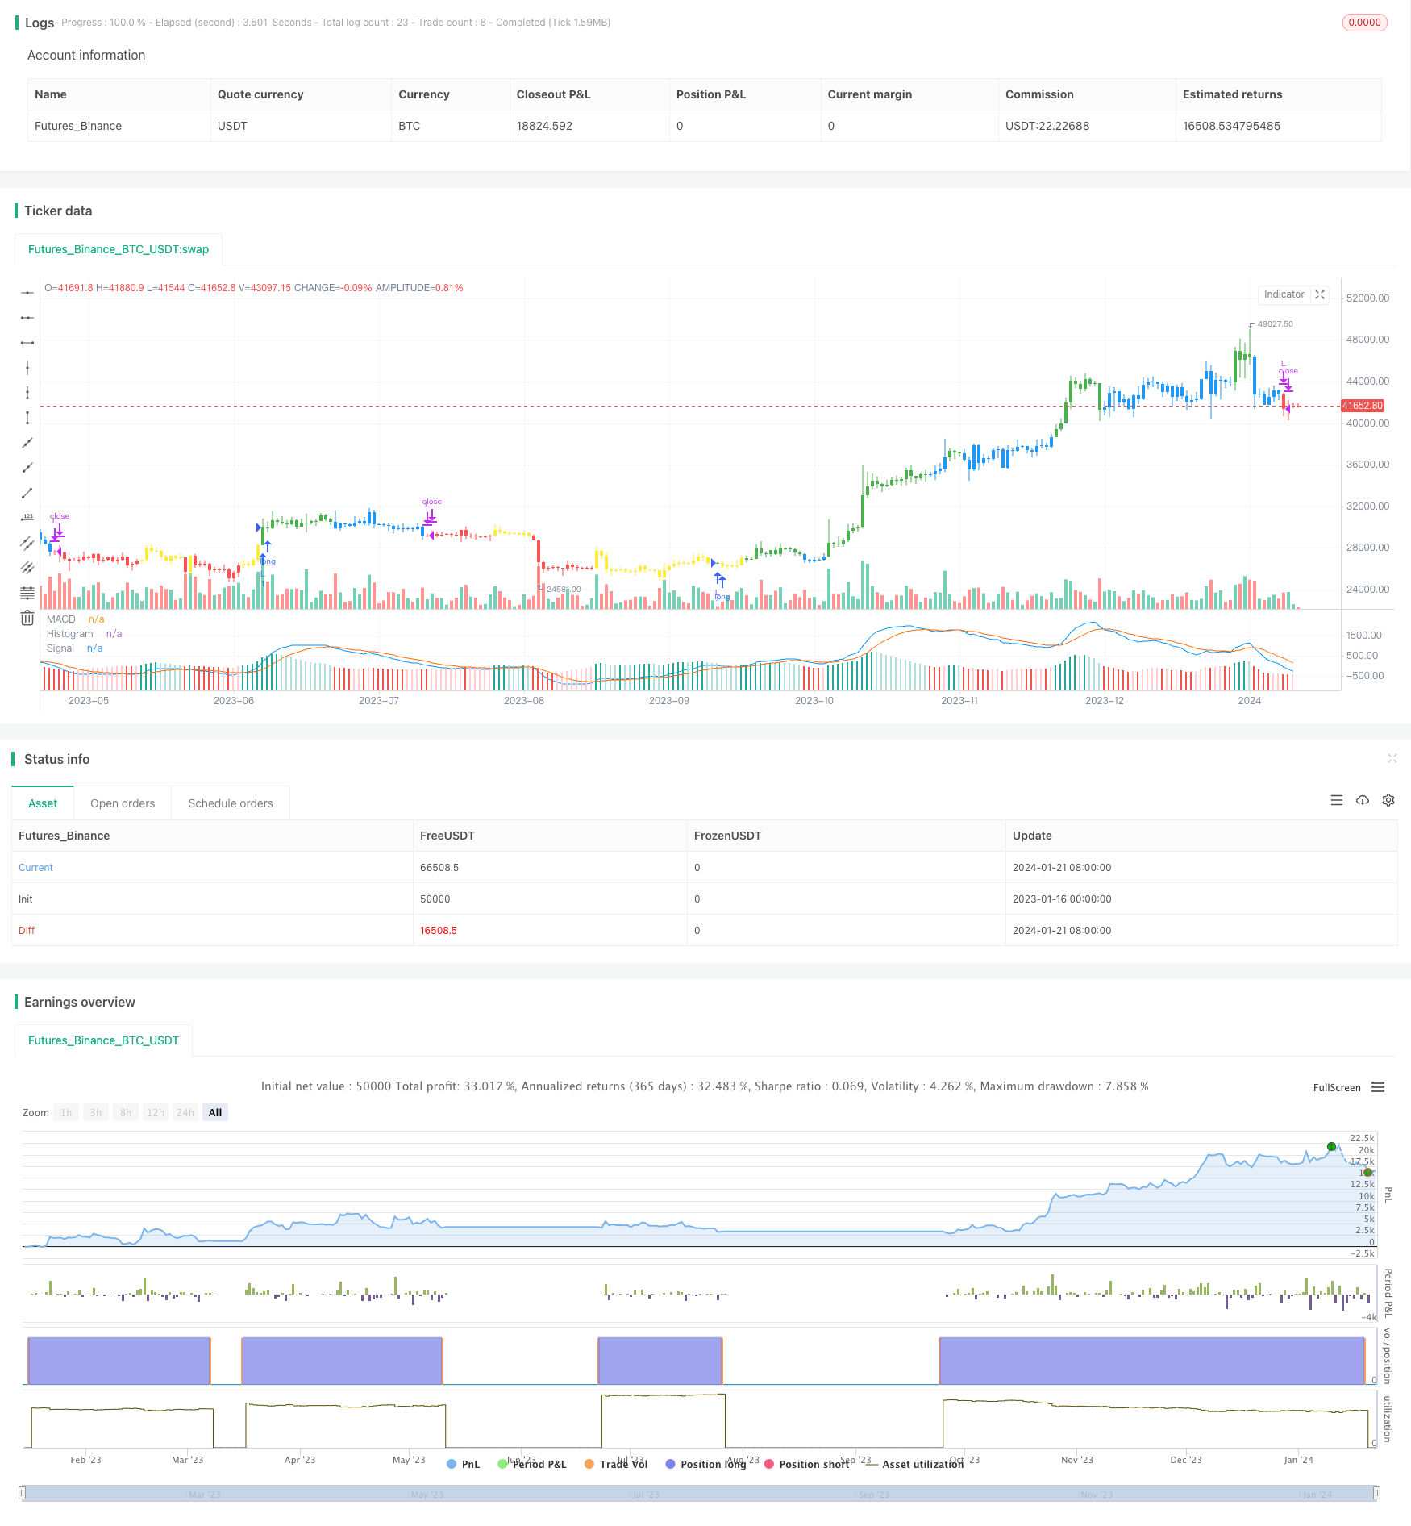Open the Schedule orders tab
The height and width of the screenshot is (1526, 1411).
pyautogui.click(x=230, y=803)
